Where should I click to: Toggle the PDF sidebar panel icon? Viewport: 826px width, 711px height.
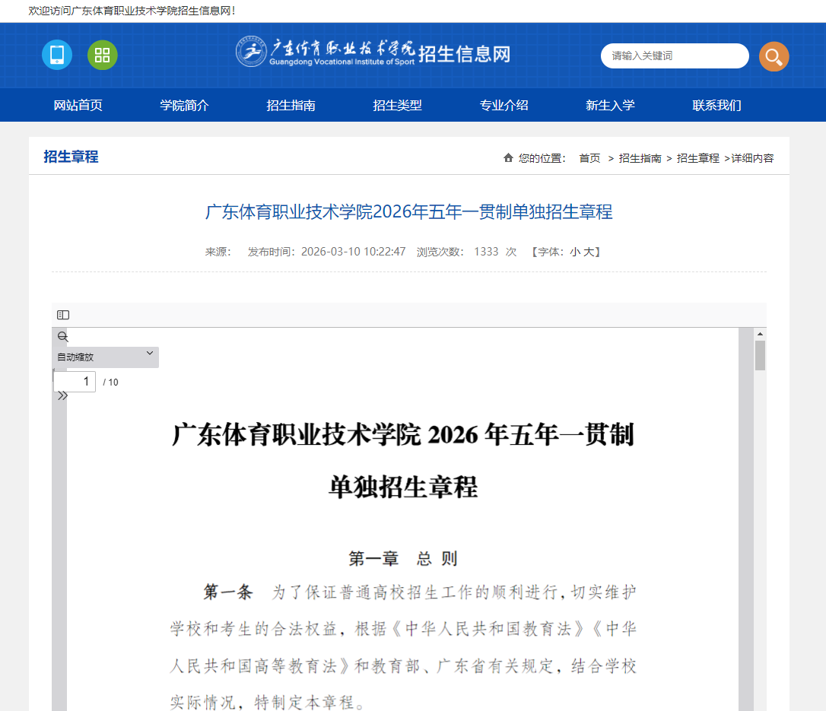coord(63,314)
